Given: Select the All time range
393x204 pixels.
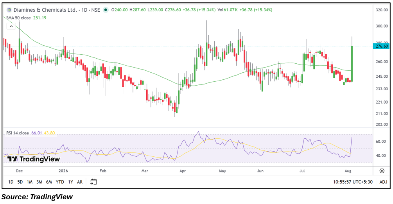Looking at the screenshot, I should coord(80,182).
